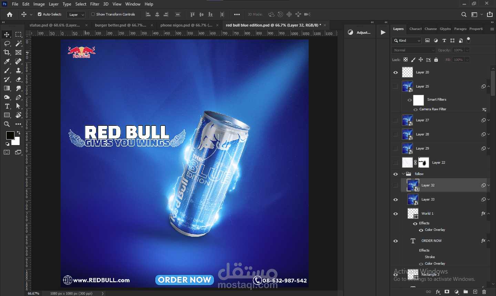Select the Lasso tool

[x=7, y=43]
